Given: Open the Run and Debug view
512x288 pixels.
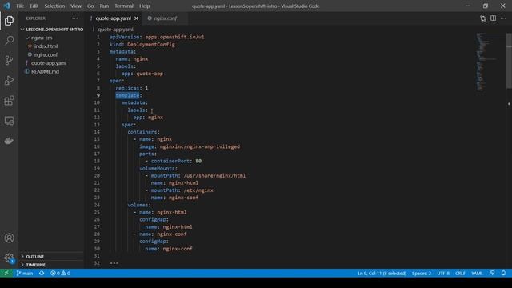Looking at the screenshot, I should [x=9, y=80].
